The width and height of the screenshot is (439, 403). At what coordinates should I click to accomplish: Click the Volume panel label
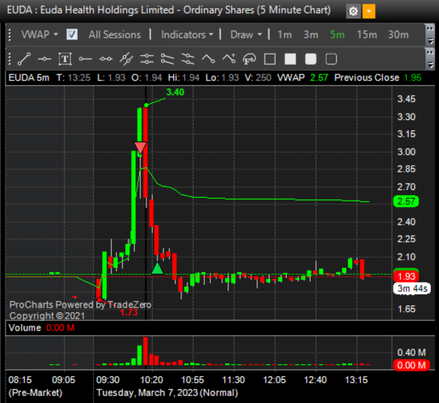click(x=24, y=328)
